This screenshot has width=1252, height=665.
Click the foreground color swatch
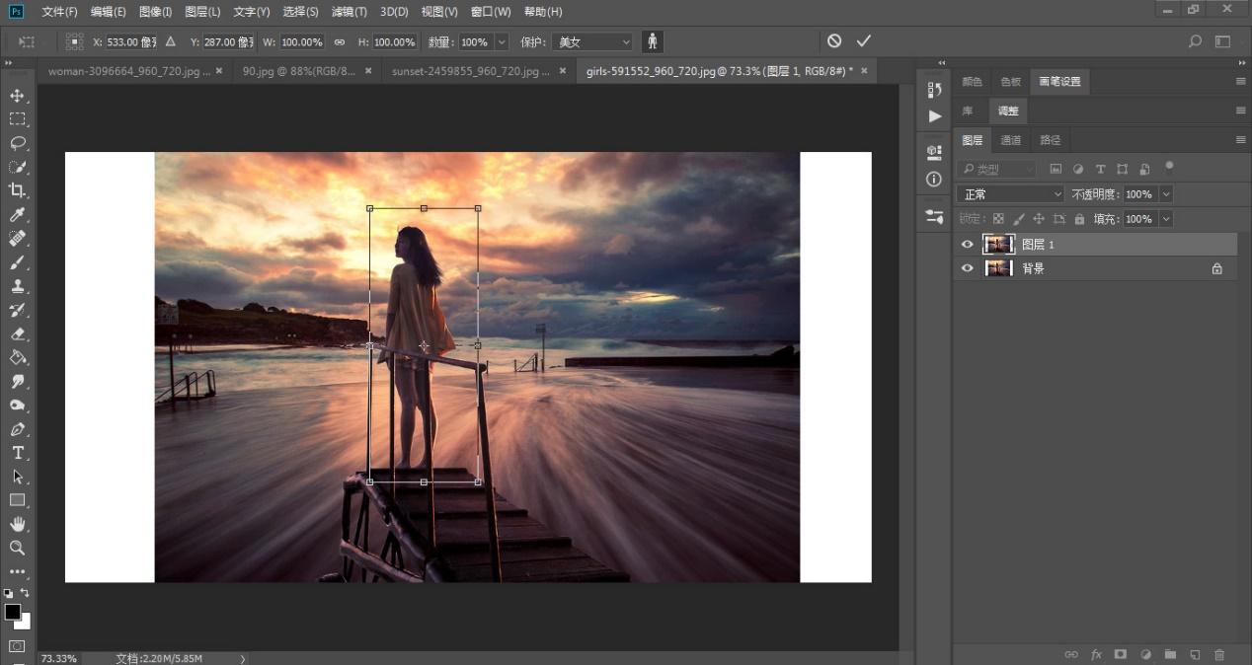(12, 612)
